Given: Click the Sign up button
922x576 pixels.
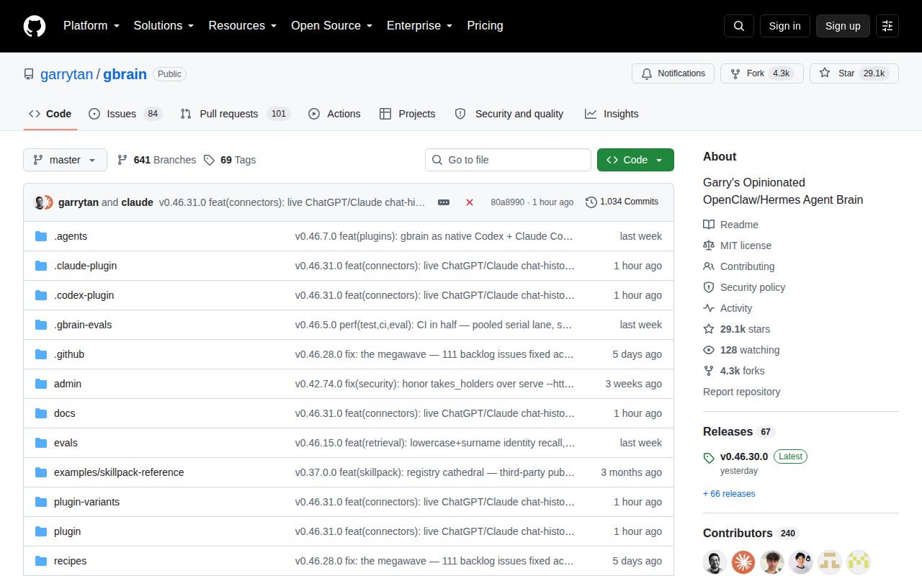Looking at the screenshot, I should click(843, 26).
